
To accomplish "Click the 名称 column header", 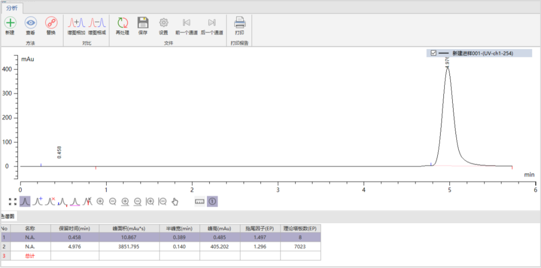I will pos(31,228).
